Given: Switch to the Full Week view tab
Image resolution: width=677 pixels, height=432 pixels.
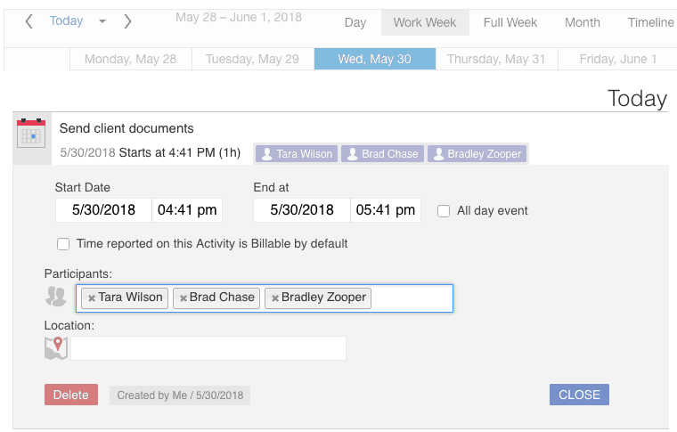Looking at the screenshot, I should pyautogui.click(x=510, y=22).
